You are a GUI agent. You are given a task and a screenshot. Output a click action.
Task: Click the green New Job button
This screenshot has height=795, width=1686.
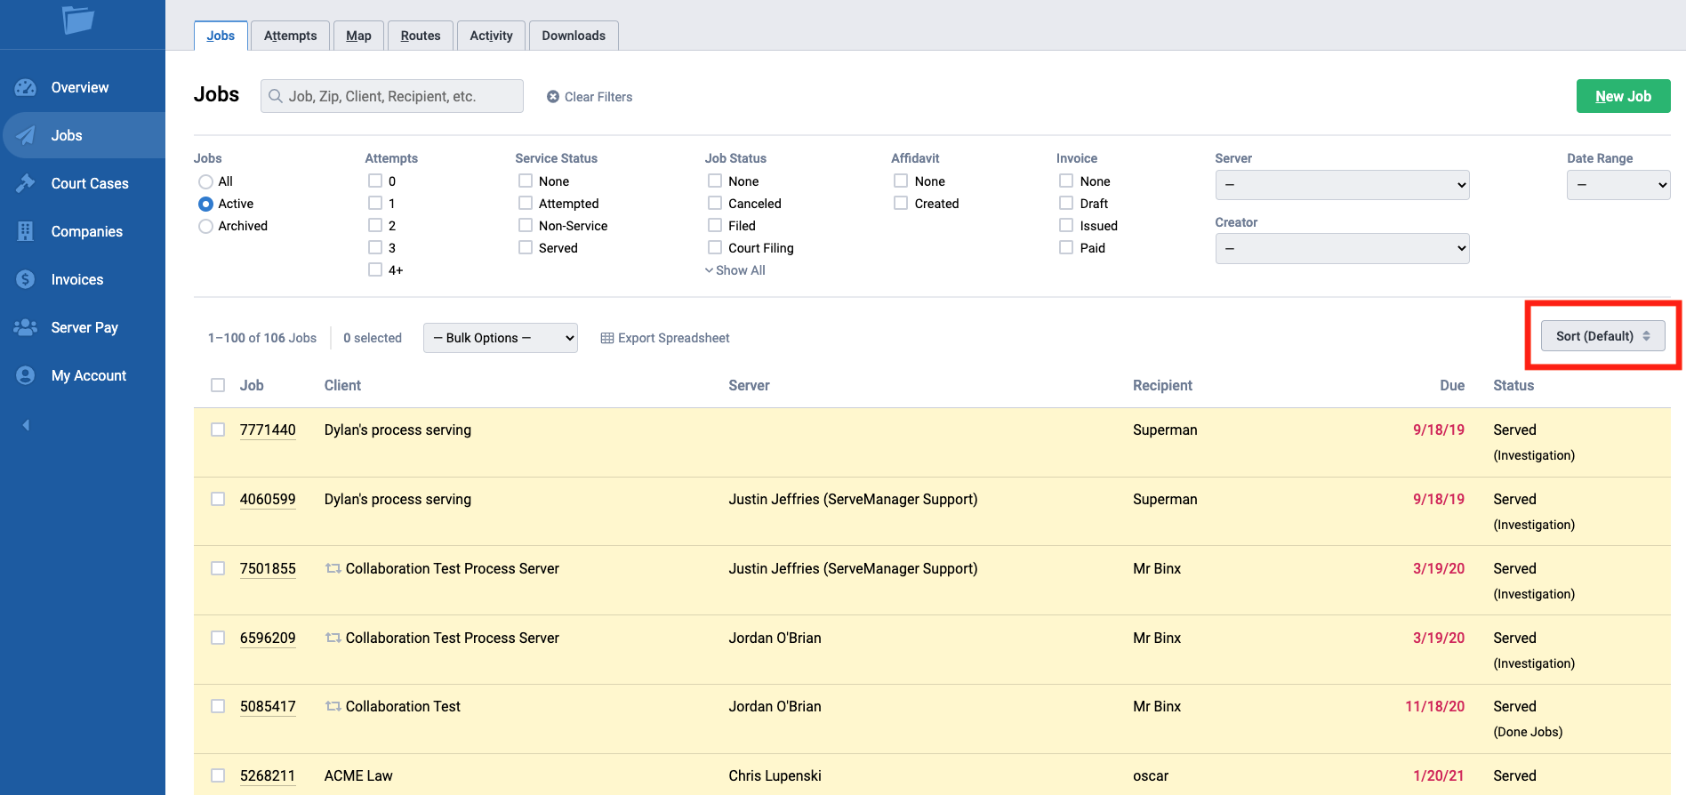[1623, 96]
